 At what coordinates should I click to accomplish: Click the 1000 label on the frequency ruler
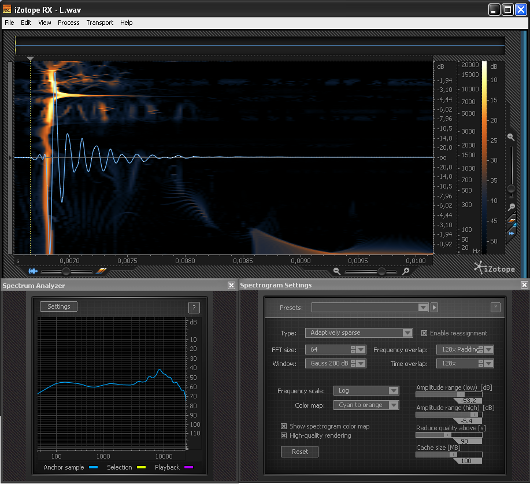click(x=468, y=168)
